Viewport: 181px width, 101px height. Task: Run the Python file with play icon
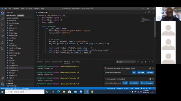coord(145,12)
